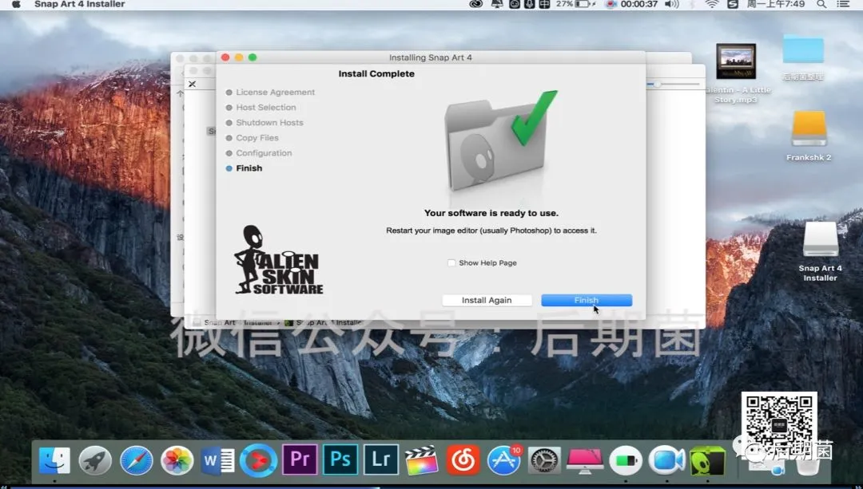
Task: Click the License Agreement step label
Action: pos(275,93)
